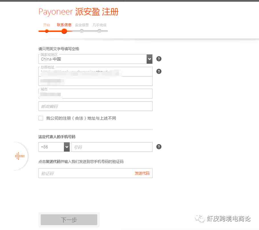The image size is (259, 230).
Task: Select the 安全信息 step
Action: (82, 25)
